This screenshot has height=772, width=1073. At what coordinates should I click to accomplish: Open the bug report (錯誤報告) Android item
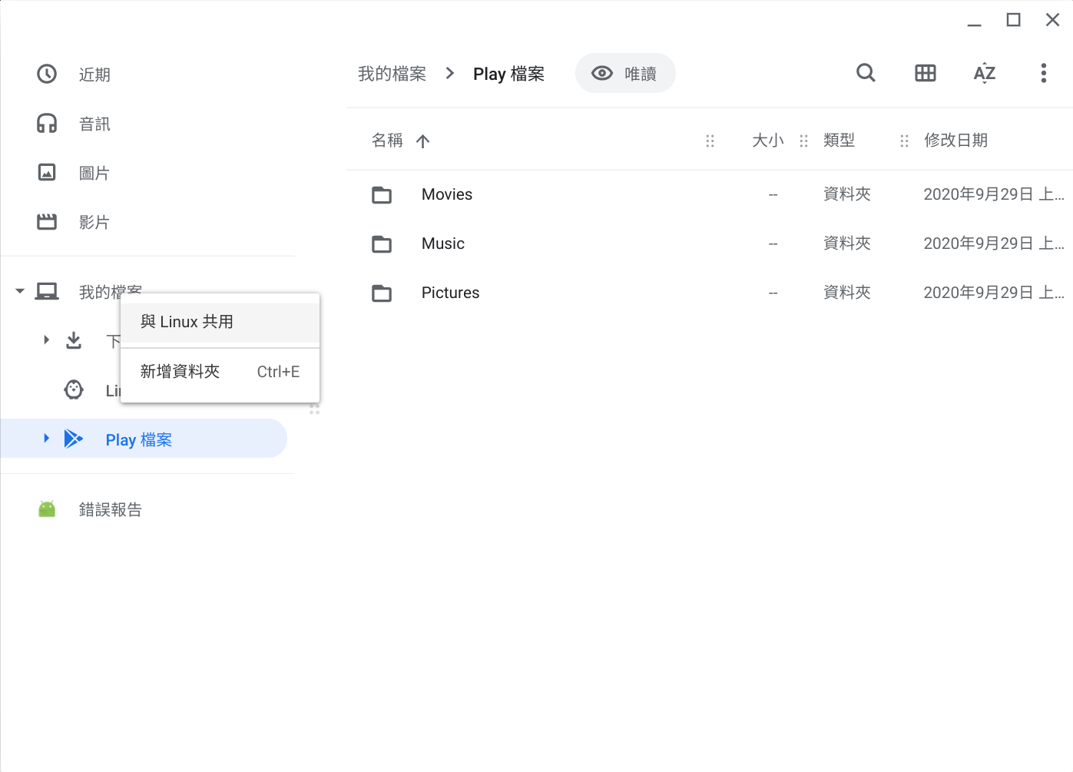[x=110, y=509]
